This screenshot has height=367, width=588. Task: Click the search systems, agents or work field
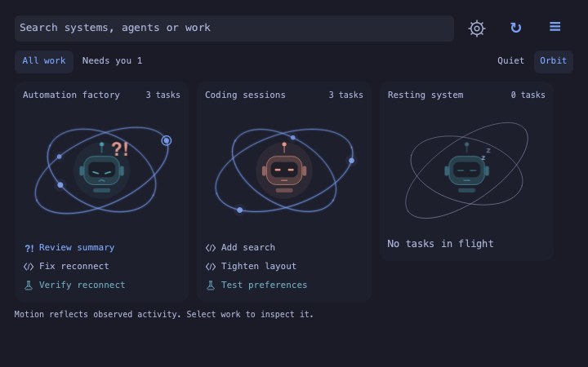click(234, 28)
